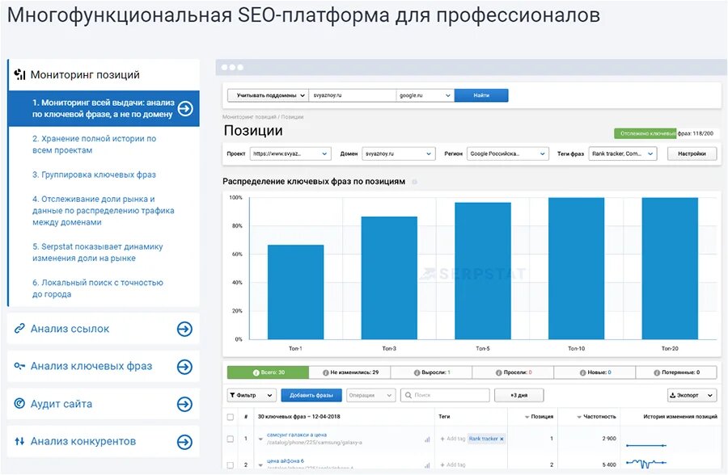728x475 pixels.
Task: Check the checkbox for row 1 самсунг галакси
Action: 231,439
